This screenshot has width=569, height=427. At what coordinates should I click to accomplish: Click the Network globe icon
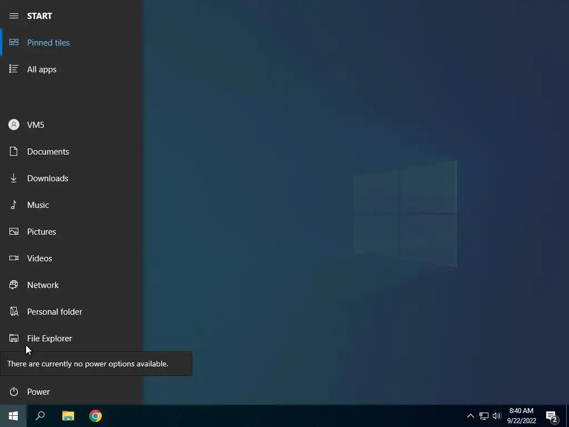14,285
